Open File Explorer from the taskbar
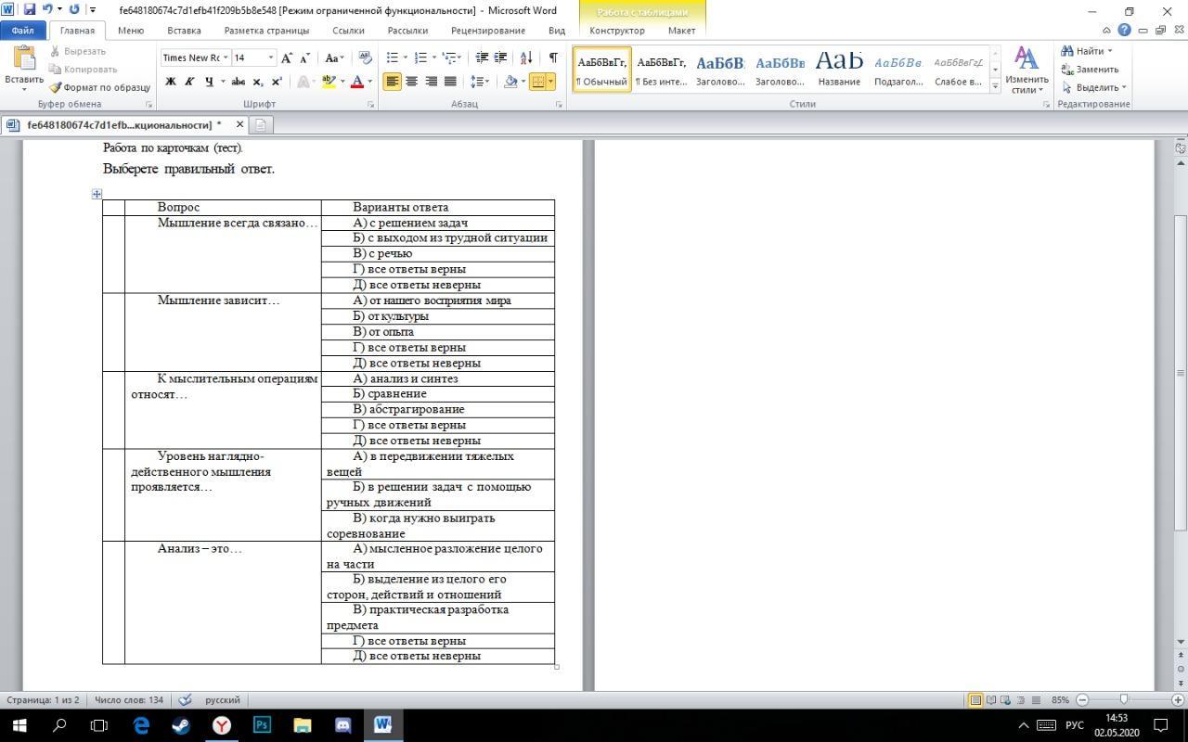This screenshot has height=742, width=1188. click(x=303, y=724)
